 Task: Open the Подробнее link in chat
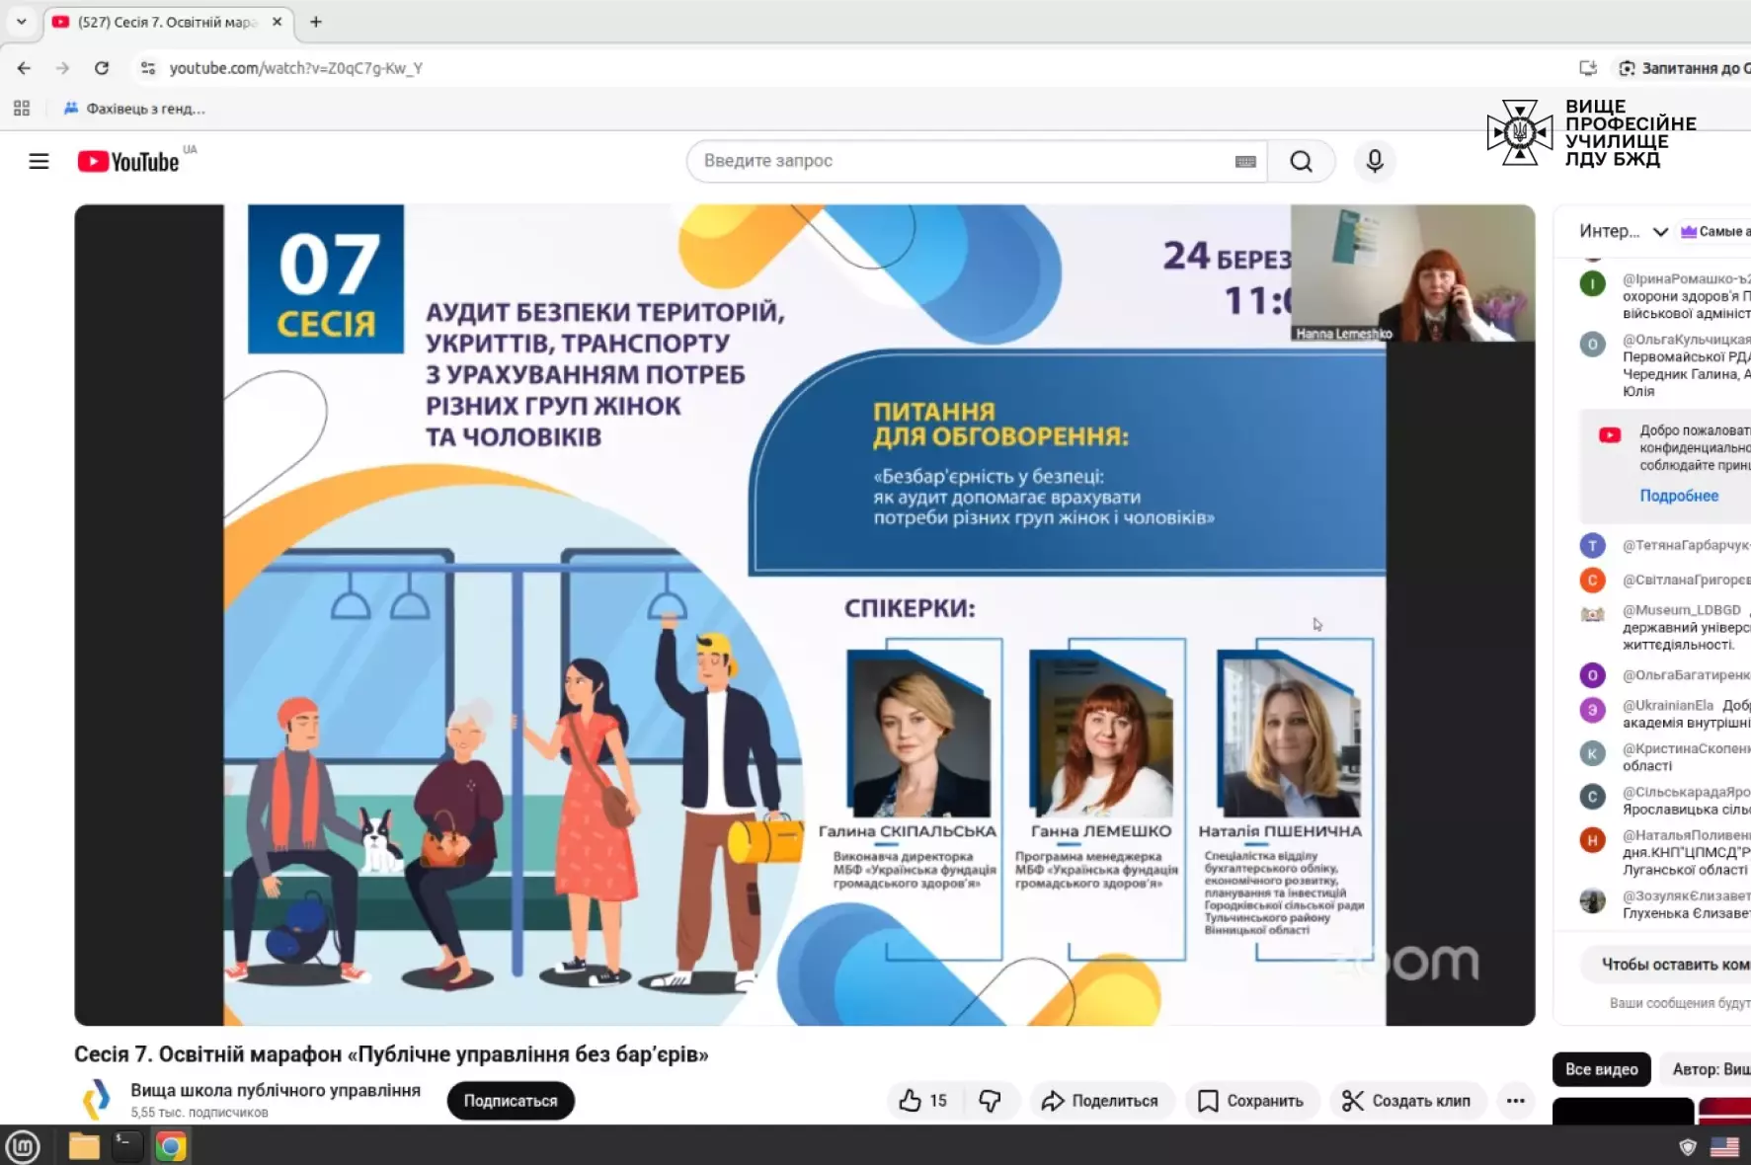click(x=1678, y=496)
